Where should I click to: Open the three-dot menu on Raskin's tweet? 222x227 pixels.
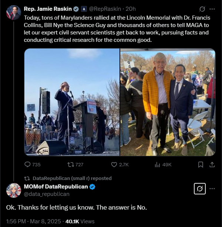point(212,9)
